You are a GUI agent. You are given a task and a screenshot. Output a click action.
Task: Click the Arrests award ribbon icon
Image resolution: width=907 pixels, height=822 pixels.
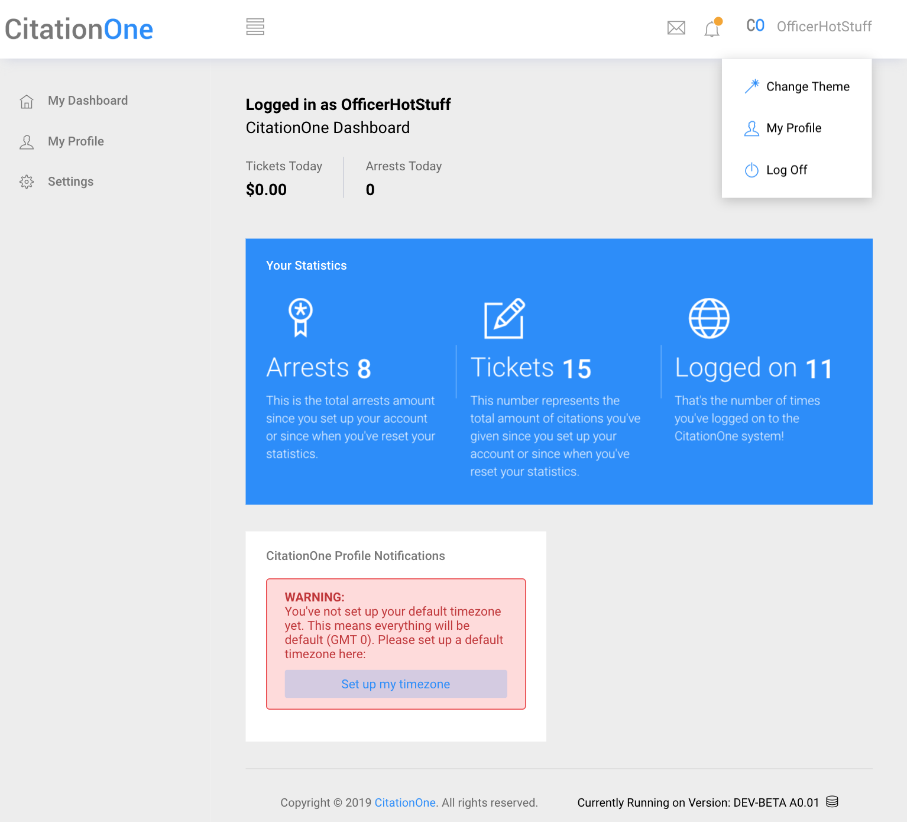[300, 318]
